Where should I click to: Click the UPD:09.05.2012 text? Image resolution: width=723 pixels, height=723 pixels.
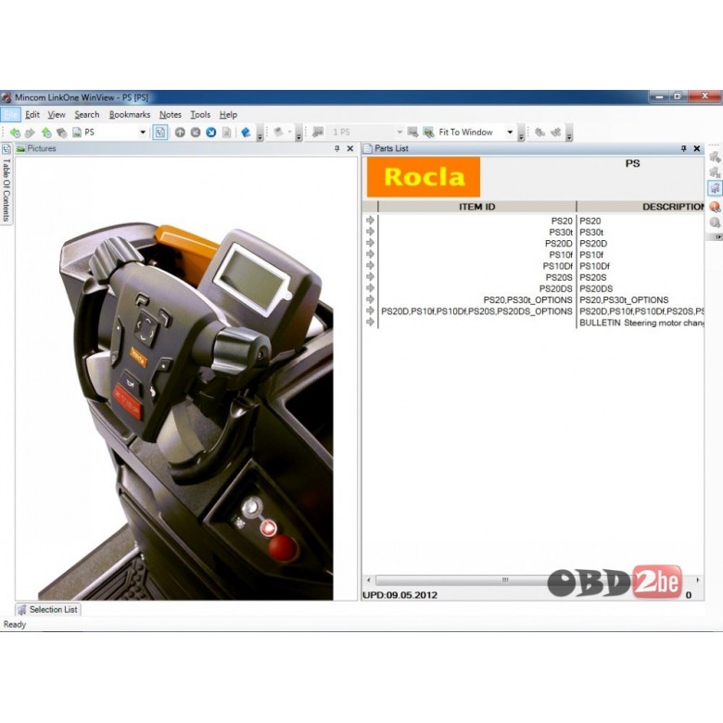tap(400, 595)
